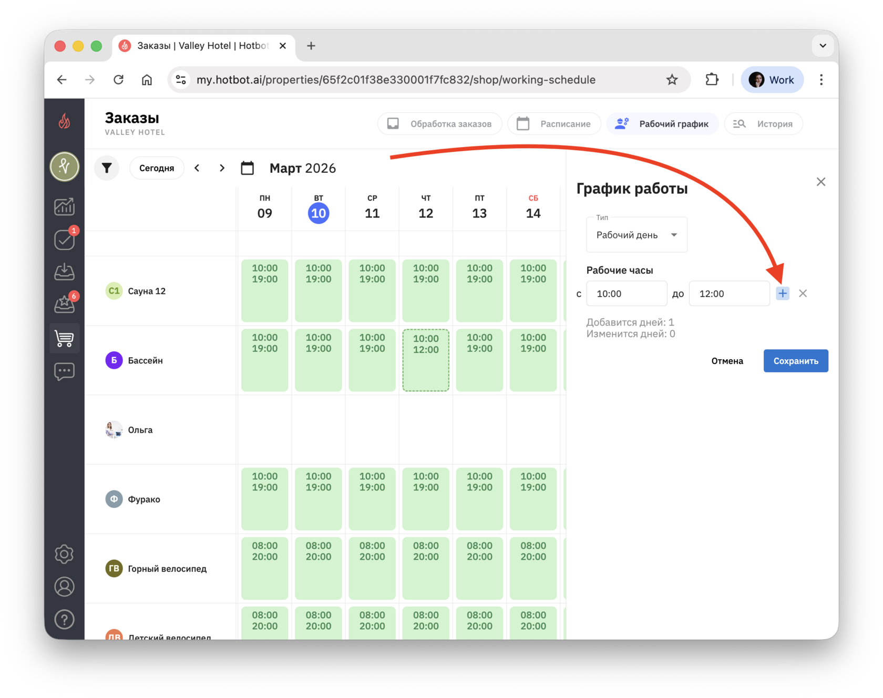The height and width of the screenshot is (698, 883).
Task: Open the Тип Рабочий день dropdown
Action: coord(636,235)
